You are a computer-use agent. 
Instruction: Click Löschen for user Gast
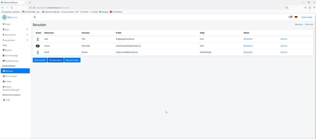coord(284,39)
